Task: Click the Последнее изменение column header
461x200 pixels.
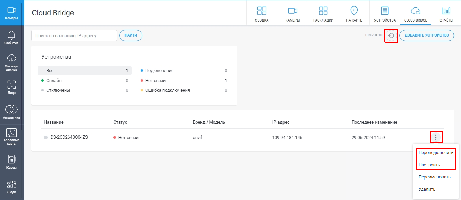Action: 374,122
